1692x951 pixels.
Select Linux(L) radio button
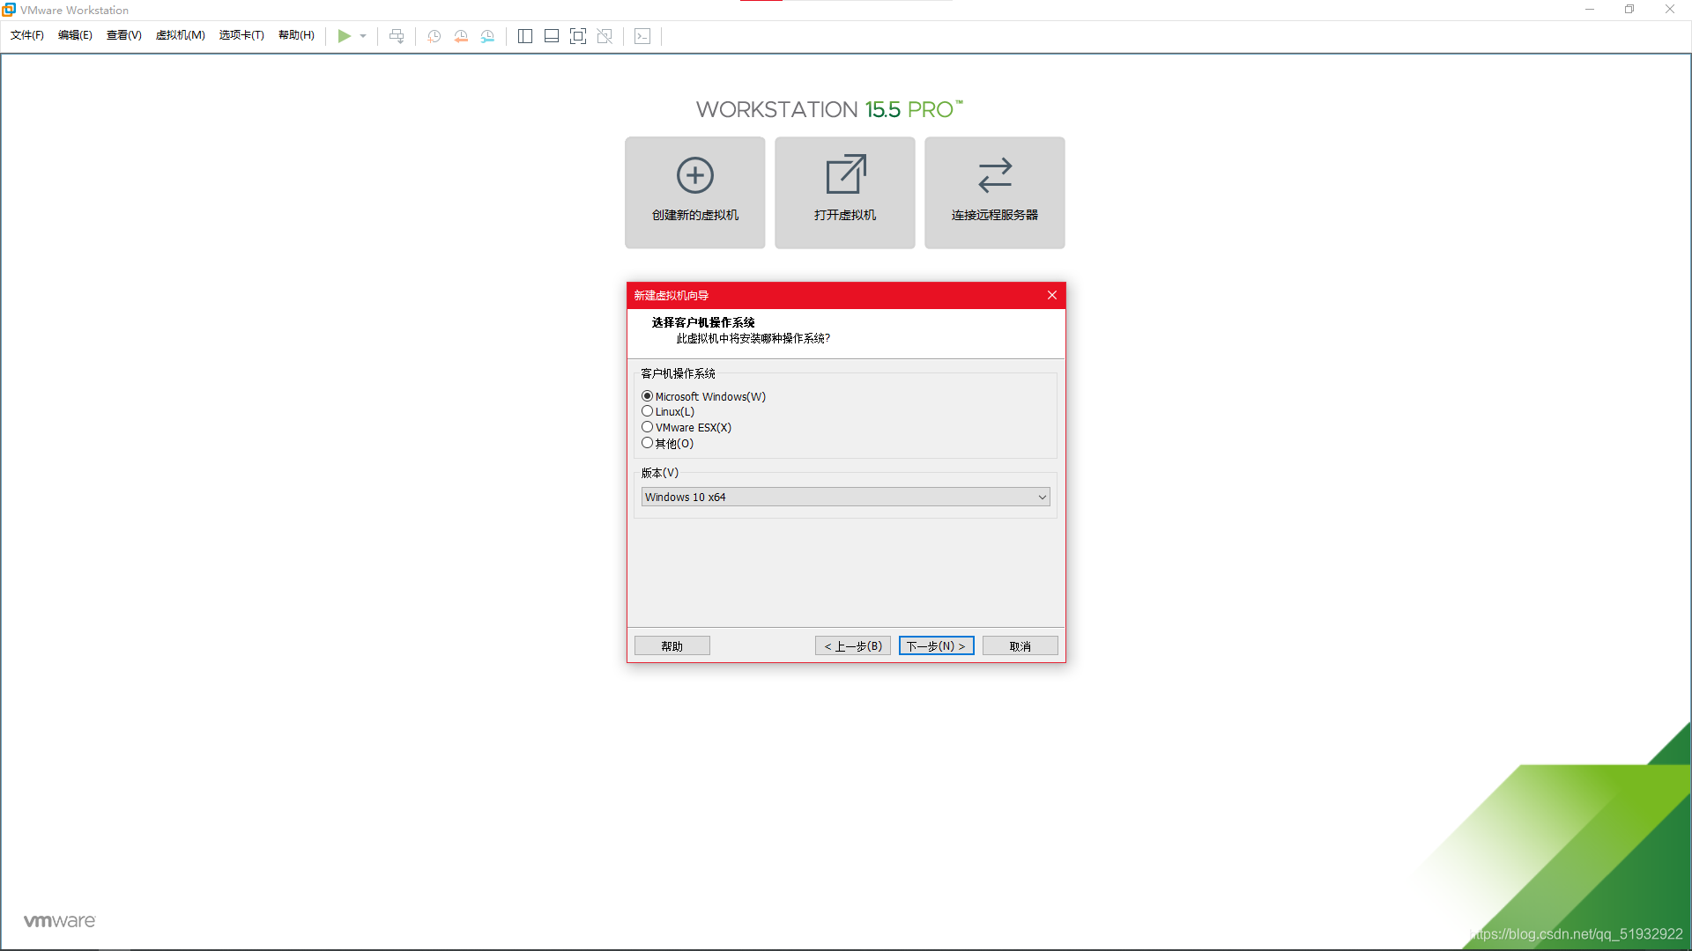point(648,411)
